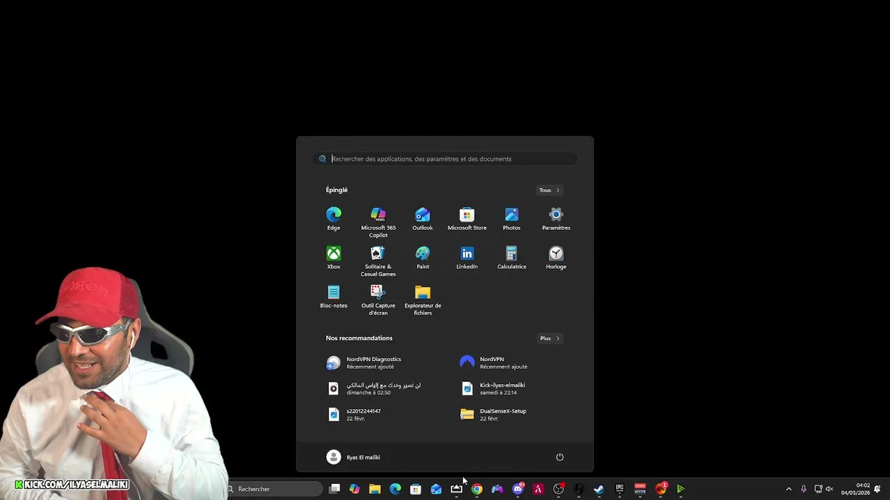The image size is (890, 500).
Task: Open Microsoft Store on the taskbar
Action: (x=416, y=489)
